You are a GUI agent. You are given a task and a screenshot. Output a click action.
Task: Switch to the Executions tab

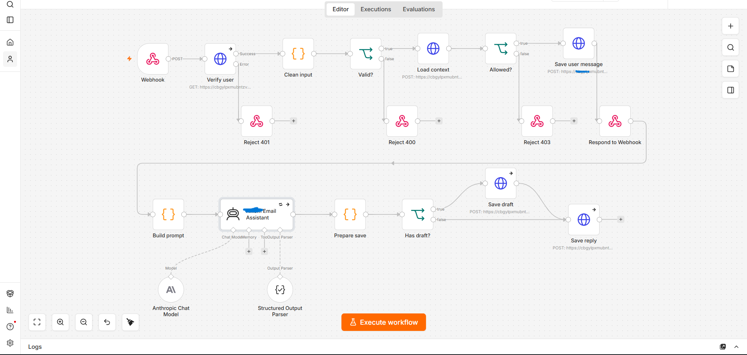pyautogui.click(x=376, y=9)
